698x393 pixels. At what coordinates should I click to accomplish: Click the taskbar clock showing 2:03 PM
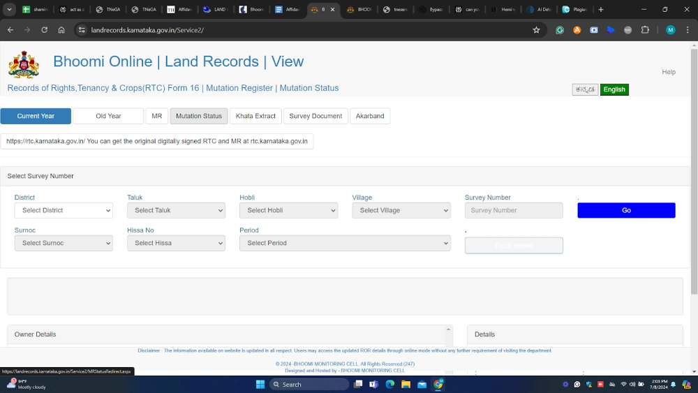coord(658,384)
